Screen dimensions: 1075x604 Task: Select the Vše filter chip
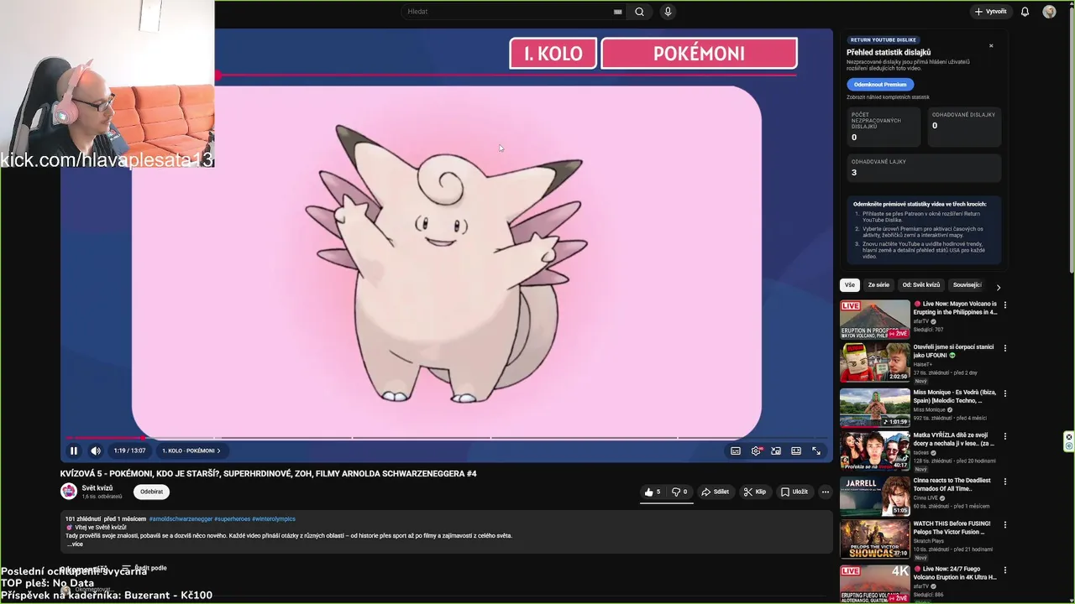850,285
